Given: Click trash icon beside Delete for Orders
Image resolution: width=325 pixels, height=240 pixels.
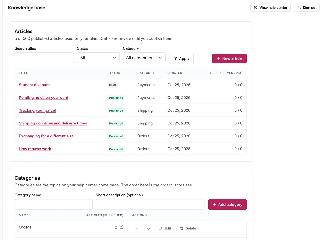Looking at the screenshot, I should point(182,228).
